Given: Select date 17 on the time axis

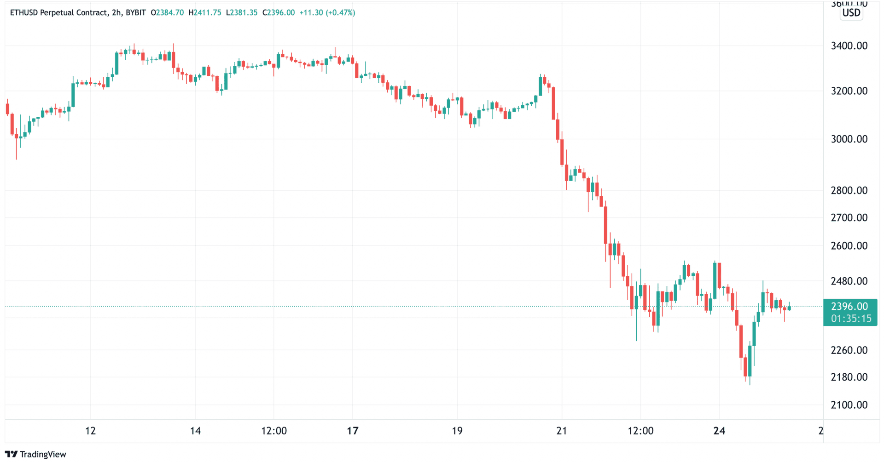Looking at the screenshot, I should (353, 431).
